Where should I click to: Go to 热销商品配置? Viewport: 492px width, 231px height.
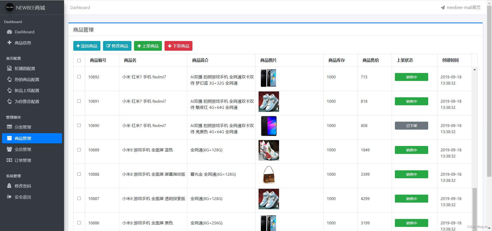pos(32,79)
